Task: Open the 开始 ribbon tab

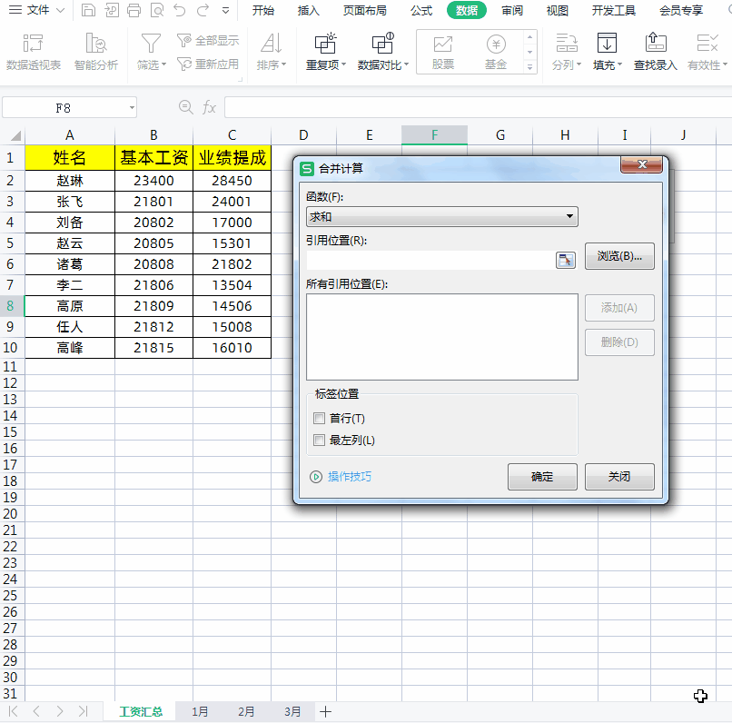Action: tap(263, 10)
